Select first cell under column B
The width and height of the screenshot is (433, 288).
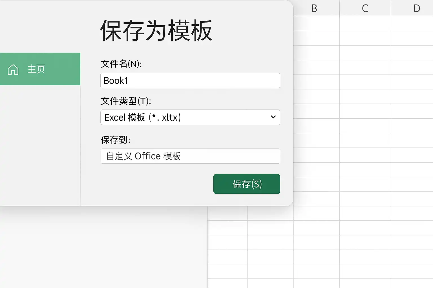(x=316, y=24)
